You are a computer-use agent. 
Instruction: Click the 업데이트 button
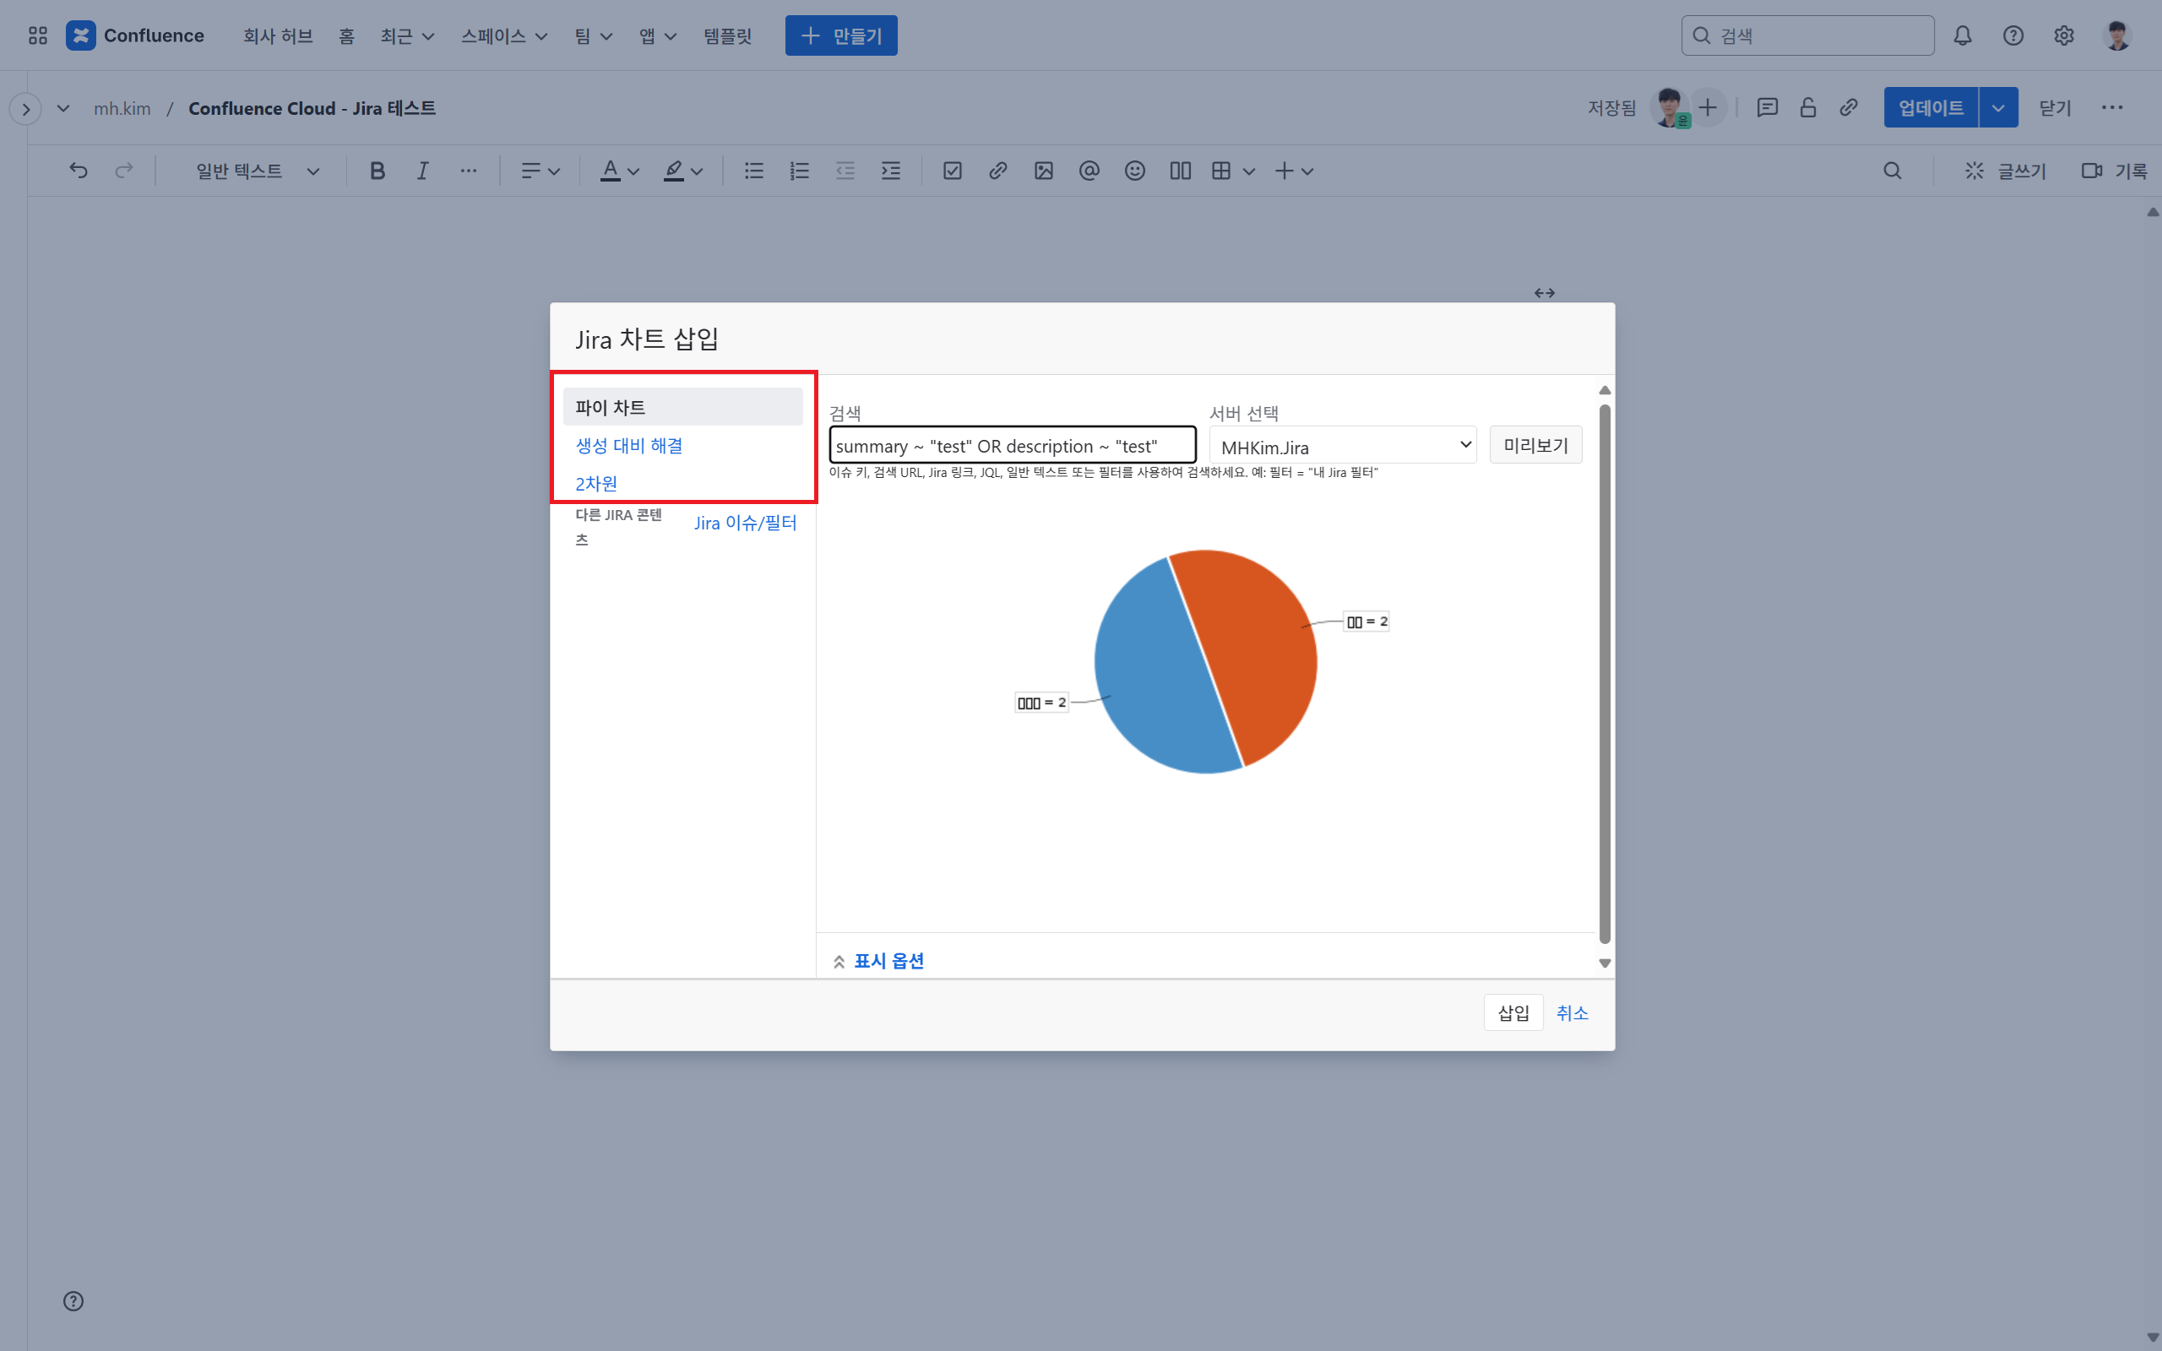pos(1931,108)
